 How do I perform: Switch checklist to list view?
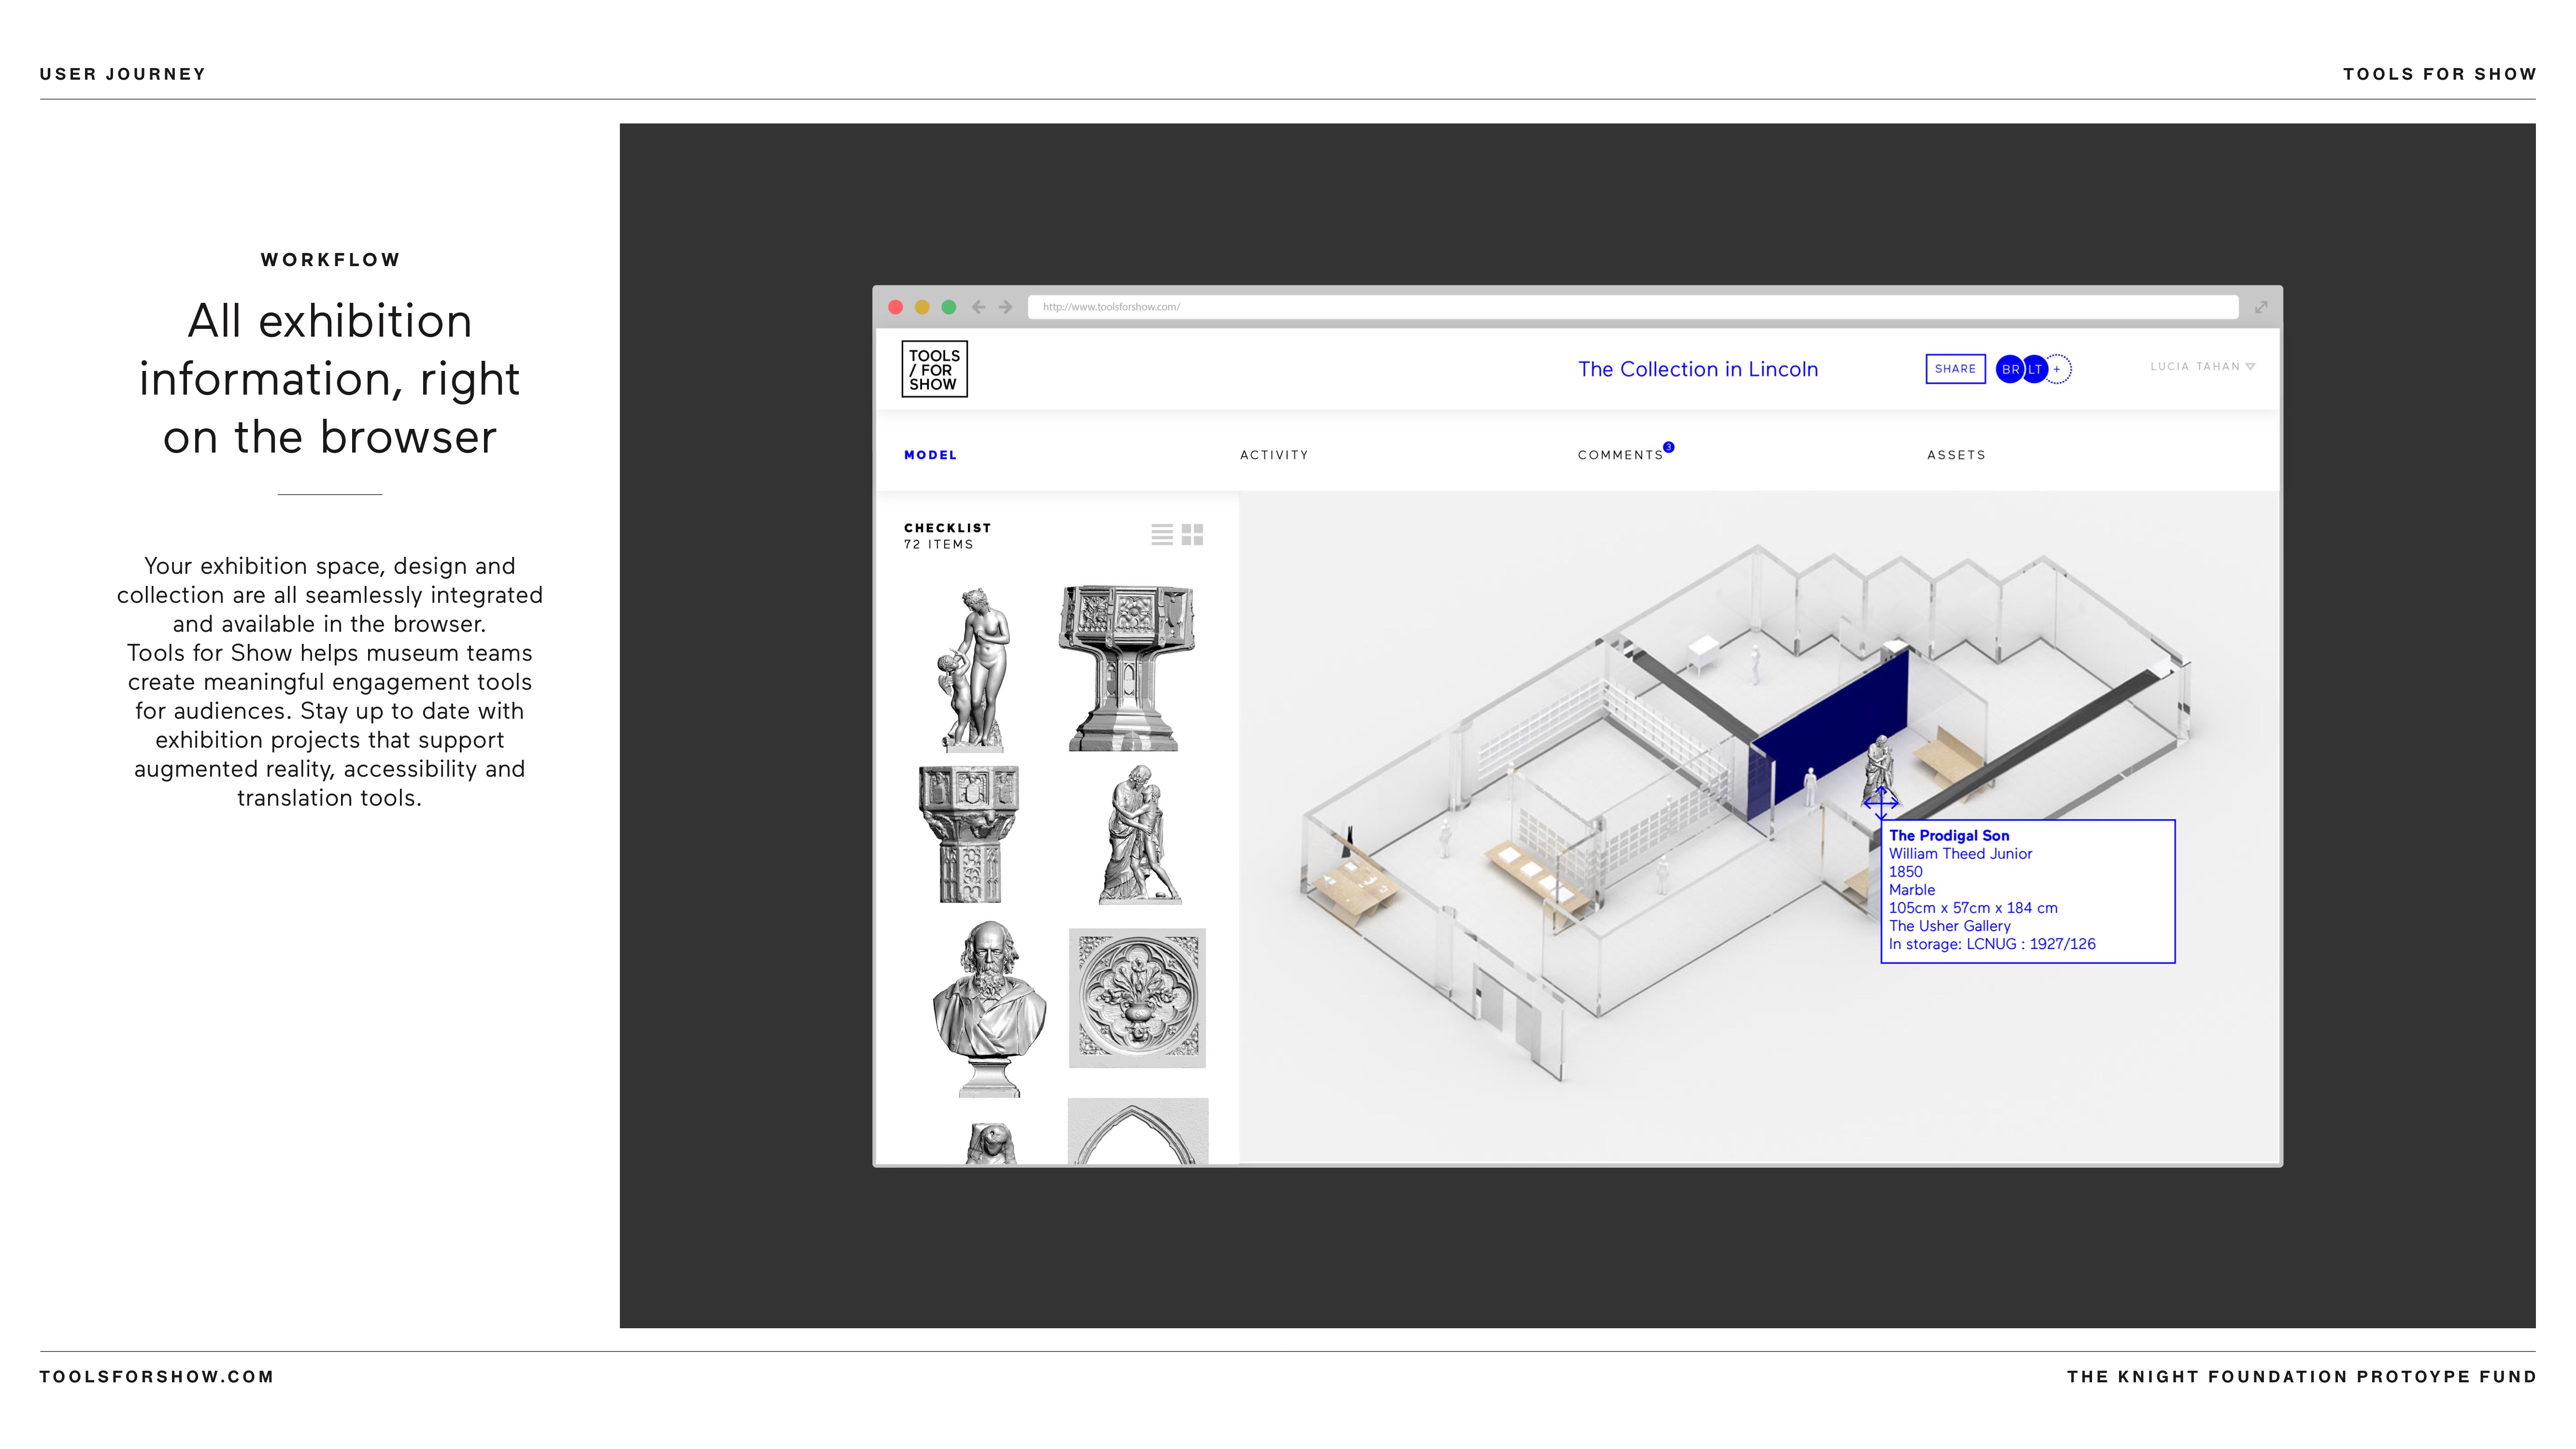[x=1162, y=535]
